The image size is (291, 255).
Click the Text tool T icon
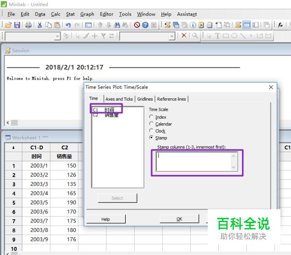tap(217, 36)
